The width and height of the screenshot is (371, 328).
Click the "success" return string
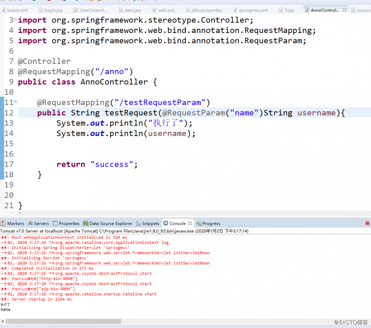click(112, 164)
